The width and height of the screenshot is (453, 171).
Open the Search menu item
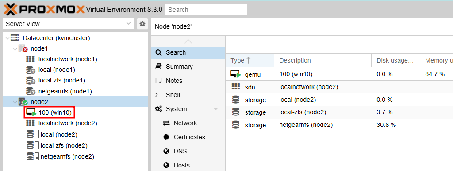pyautogui.click(x=188, y=52)
